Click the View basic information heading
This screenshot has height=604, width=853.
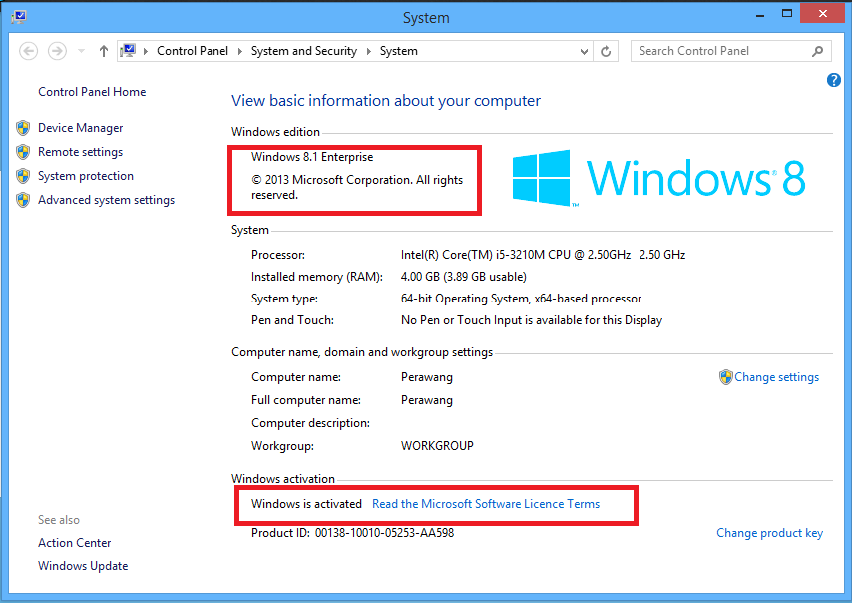coord(386,101)
